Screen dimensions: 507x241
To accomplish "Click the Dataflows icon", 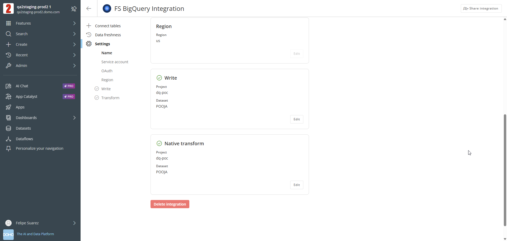I will coord(8,139).
